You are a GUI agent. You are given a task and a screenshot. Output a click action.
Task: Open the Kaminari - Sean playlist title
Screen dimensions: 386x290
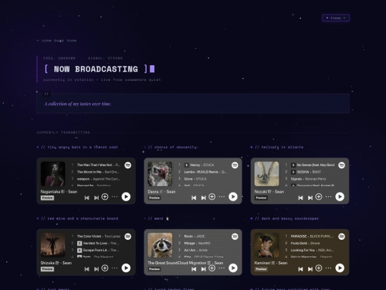point(271,263)
